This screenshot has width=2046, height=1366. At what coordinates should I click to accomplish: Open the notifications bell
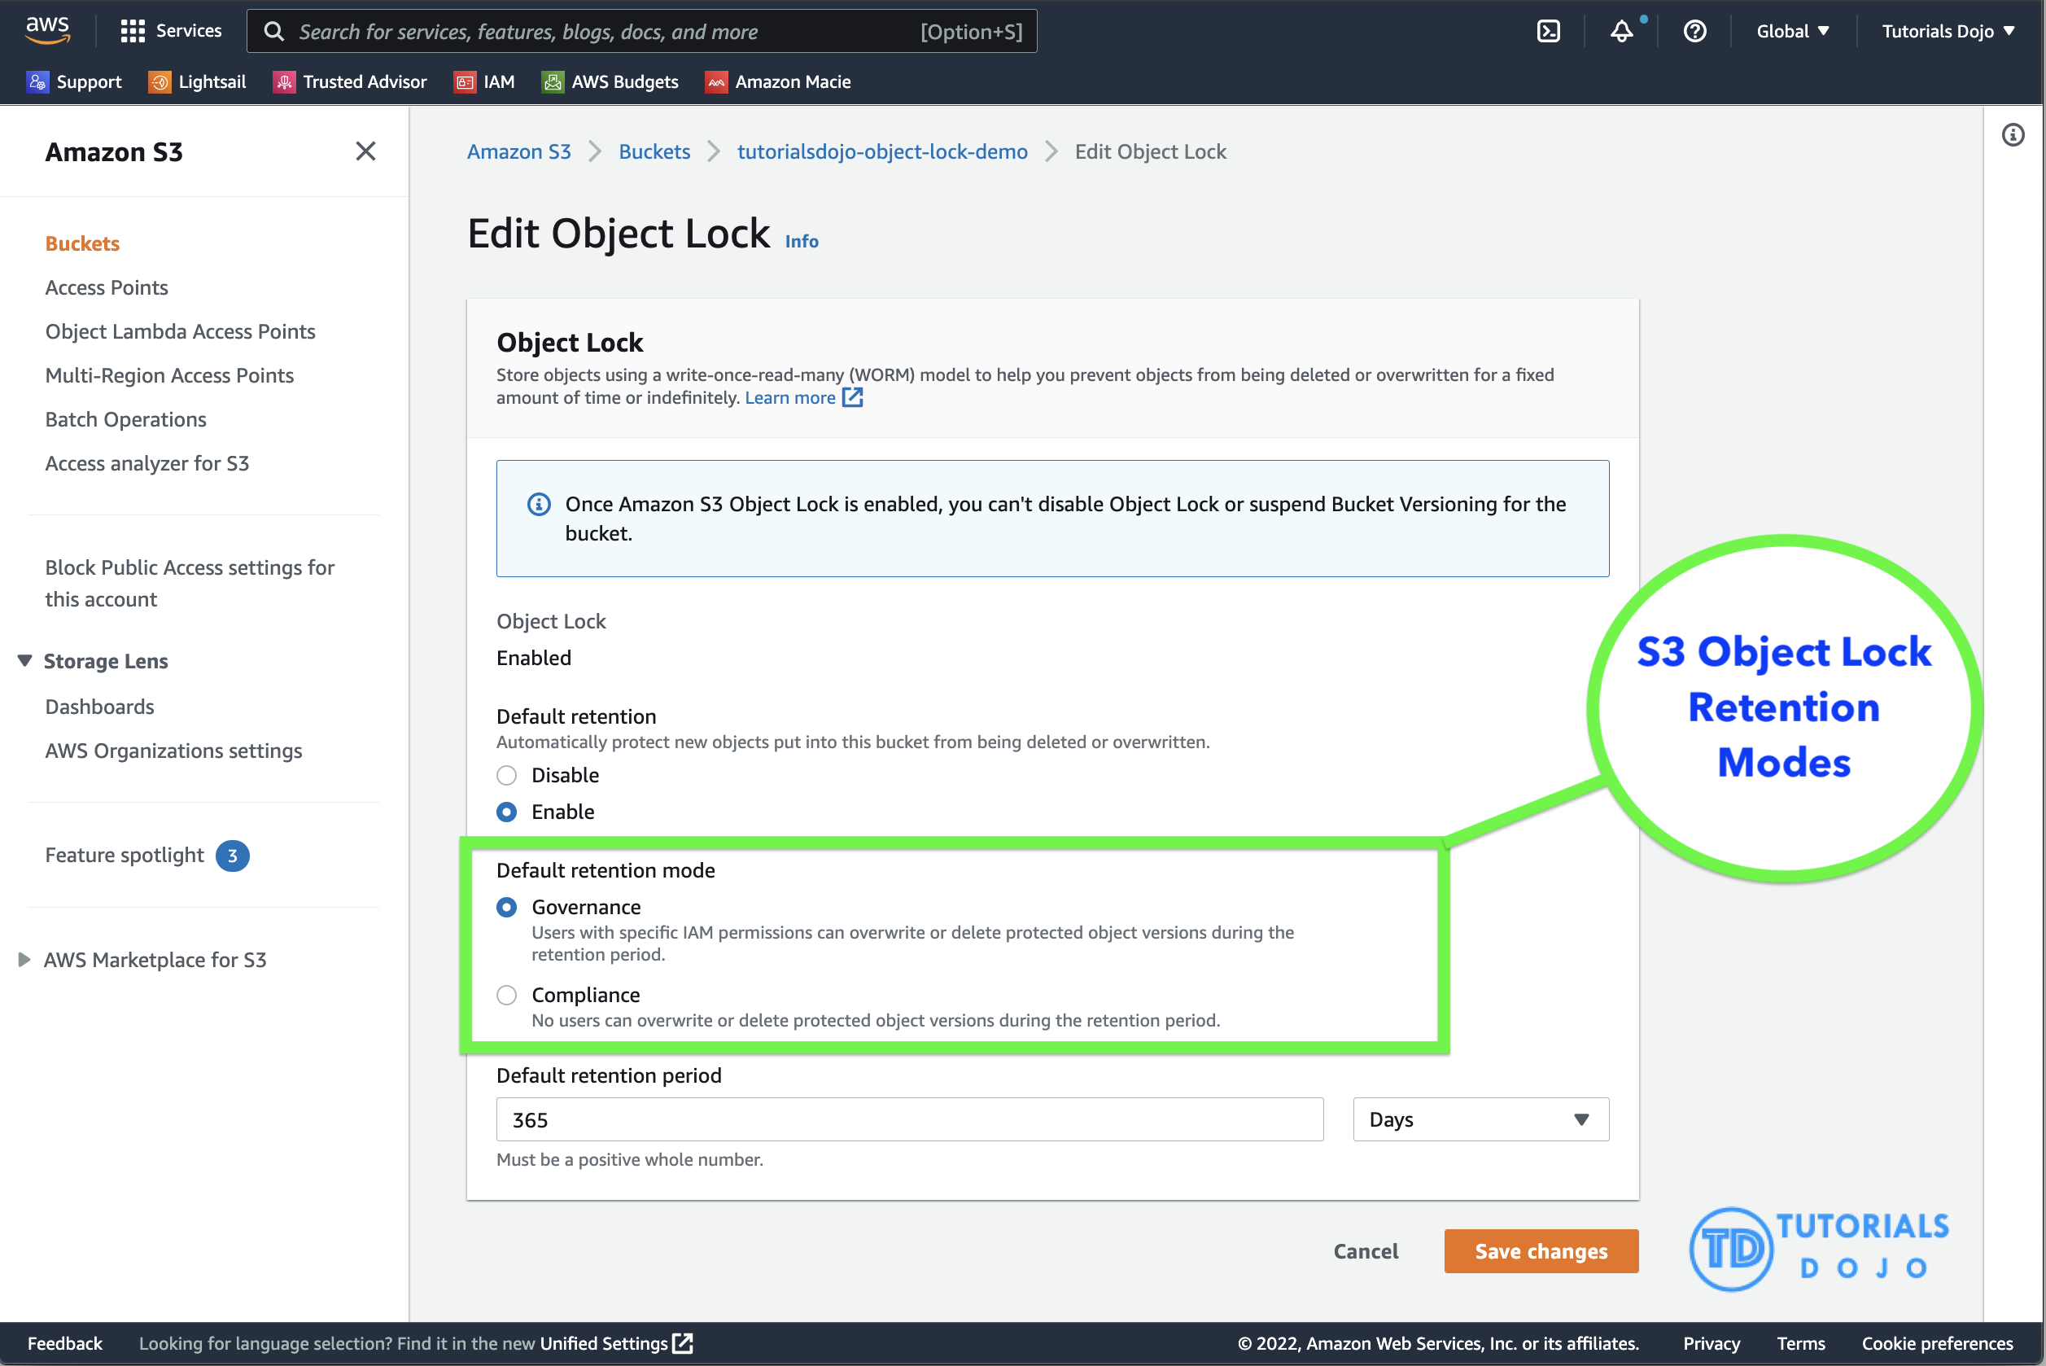[x=1621, y=32]
